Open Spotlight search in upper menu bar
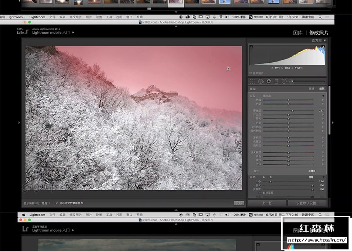The width and height of the screenshot is (352, 251). click(320, 17)
